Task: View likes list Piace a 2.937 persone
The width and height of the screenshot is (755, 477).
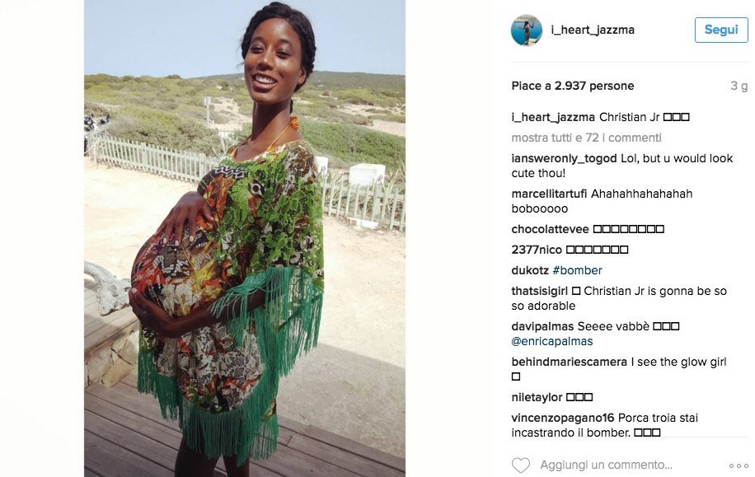Action: click(573, 87)
